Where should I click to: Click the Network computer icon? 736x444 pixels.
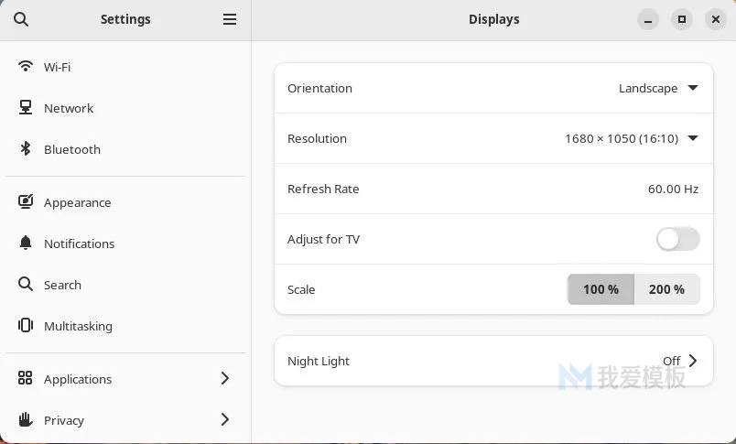pyautogui.click(x=26, y=107)
